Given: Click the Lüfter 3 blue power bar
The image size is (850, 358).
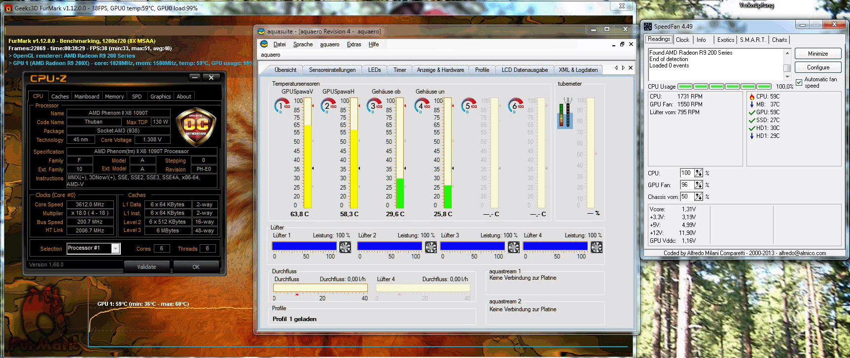Looking at the screenshot, I should 472,246.
